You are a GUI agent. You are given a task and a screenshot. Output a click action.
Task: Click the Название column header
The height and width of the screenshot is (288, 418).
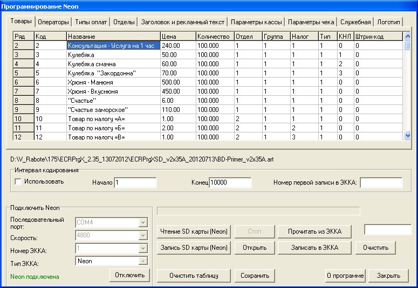113,37
